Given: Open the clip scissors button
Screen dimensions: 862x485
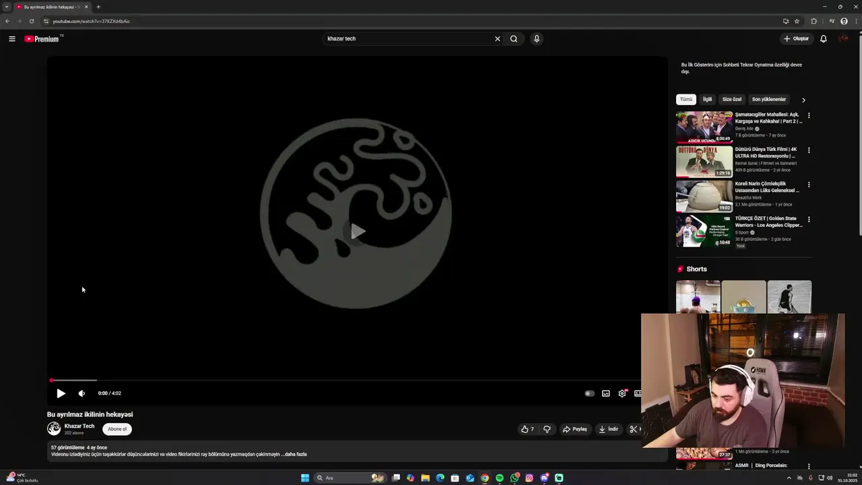Looking at the screenshot, I should click(633, 429).
